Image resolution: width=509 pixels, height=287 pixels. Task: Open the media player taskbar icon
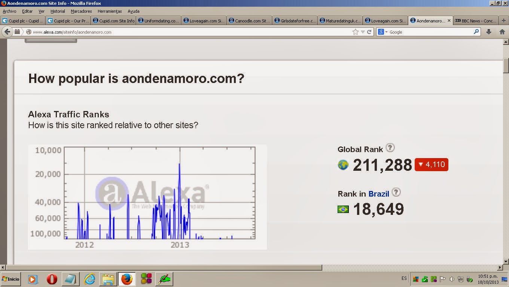pos(33,279)
